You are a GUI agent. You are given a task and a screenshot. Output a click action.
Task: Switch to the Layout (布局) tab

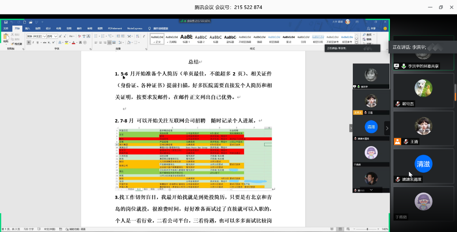click(58, 28)
